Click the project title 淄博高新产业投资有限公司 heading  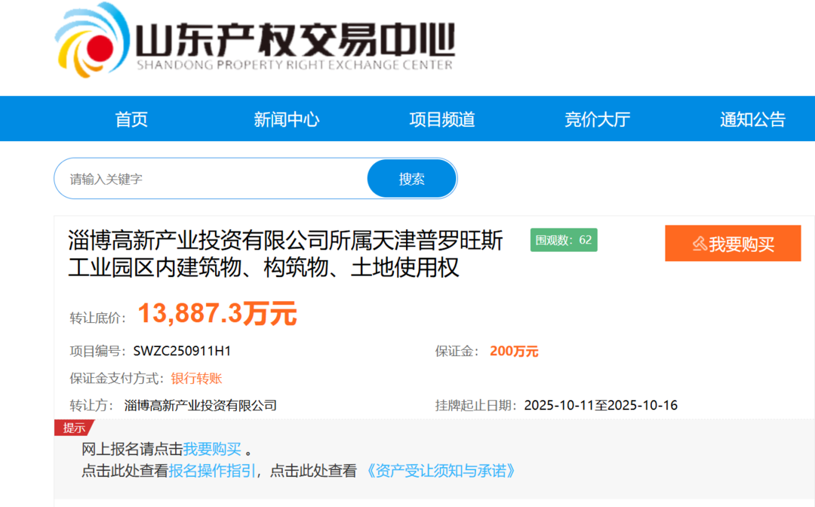pyautogui.click(x=285, y=253)
